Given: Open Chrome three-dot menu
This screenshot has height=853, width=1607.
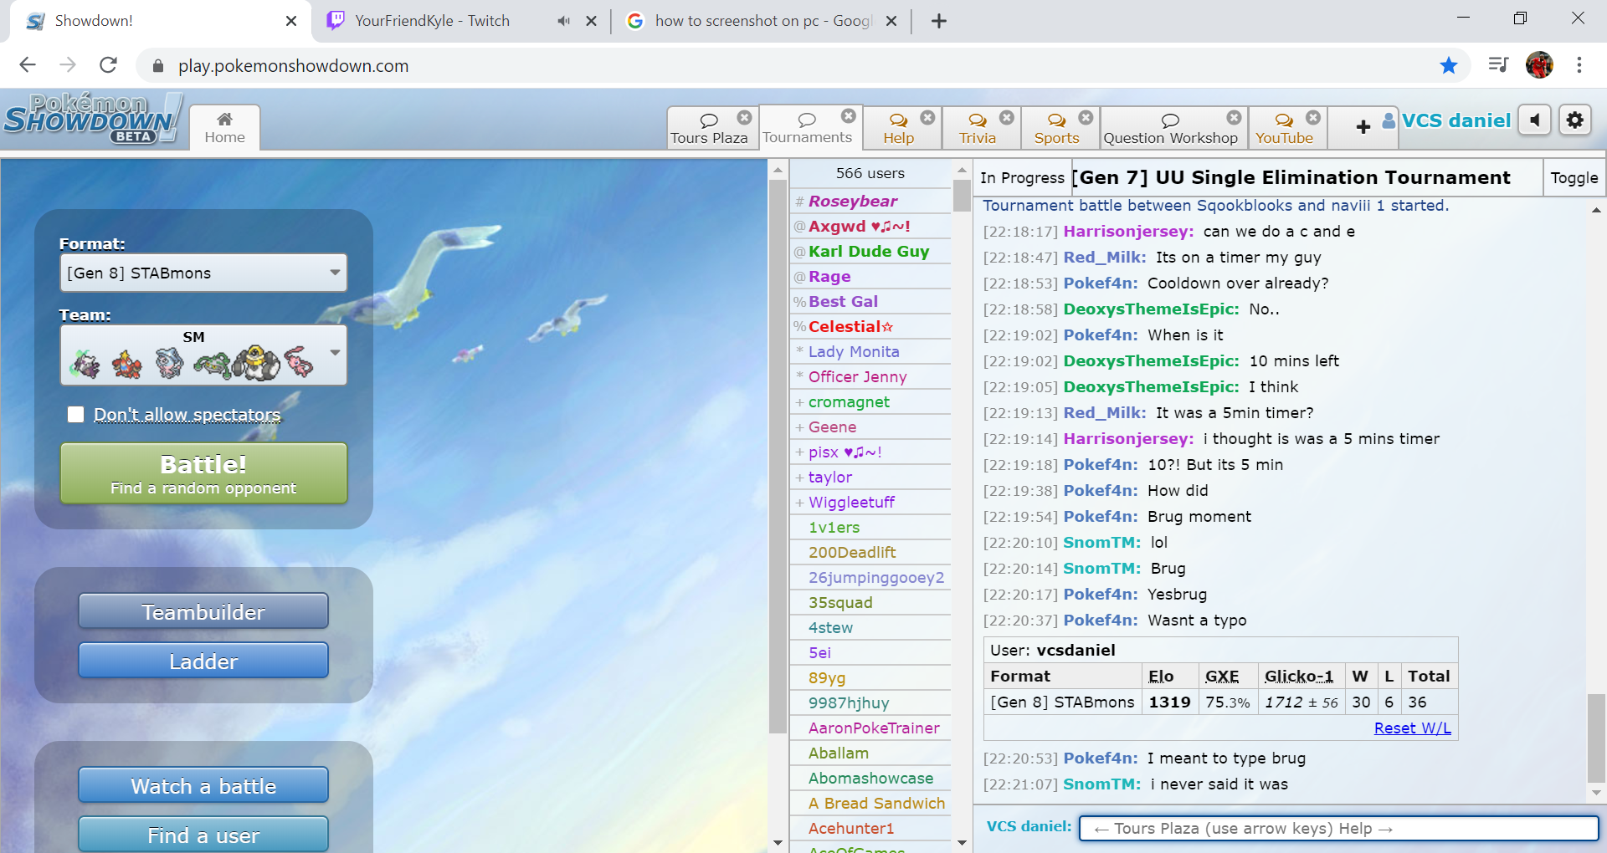Looking at the screenshot, I should 1579,64.
